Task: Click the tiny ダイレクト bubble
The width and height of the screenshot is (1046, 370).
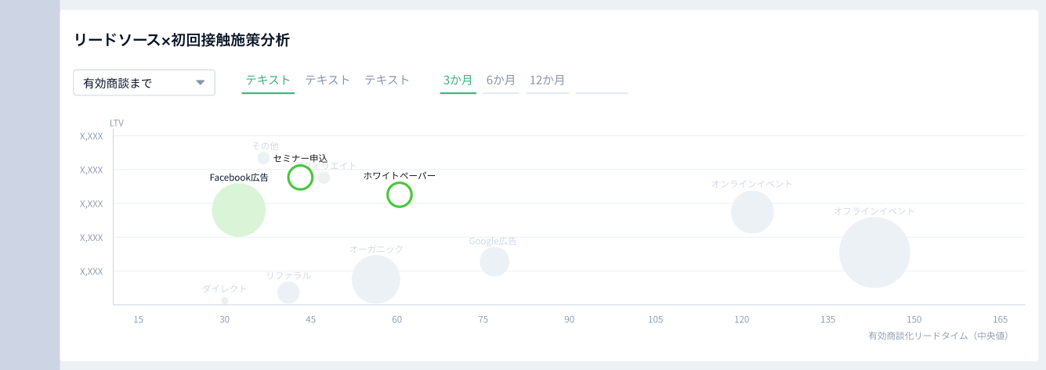Action: 225,301
